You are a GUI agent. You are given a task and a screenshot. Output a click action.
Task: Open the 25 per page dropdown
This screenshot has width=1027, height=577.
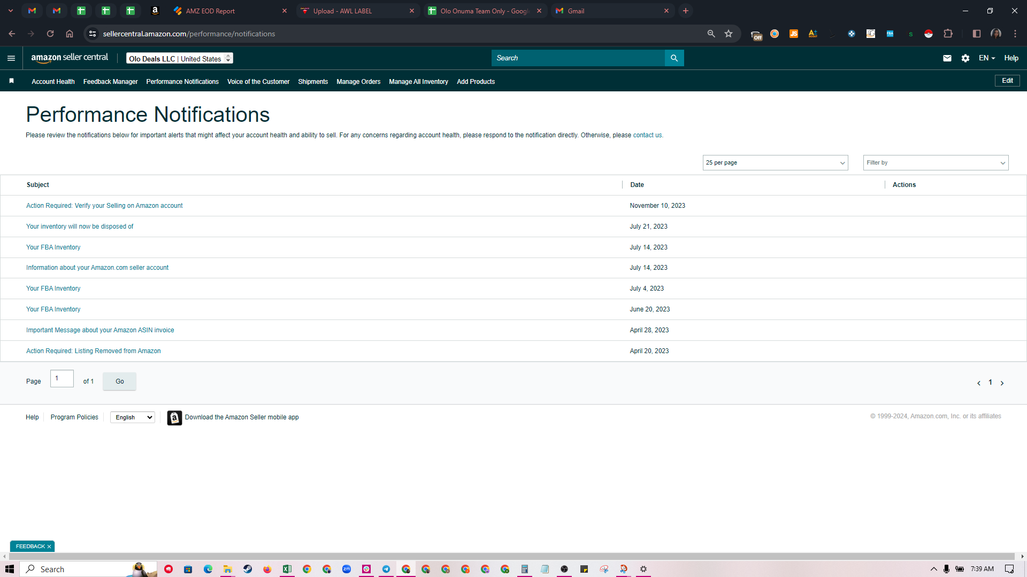pyautogui.click(x=775, y=163)
